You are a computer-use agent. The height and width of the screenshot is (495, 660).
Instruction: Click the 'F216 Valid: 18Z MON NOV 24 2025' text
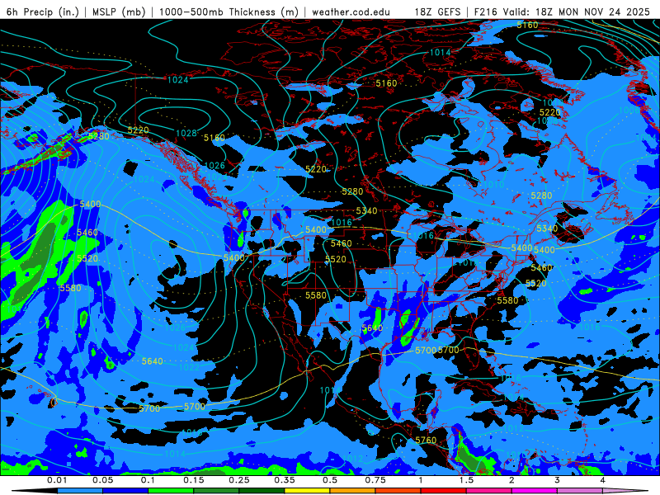point(562,12)
